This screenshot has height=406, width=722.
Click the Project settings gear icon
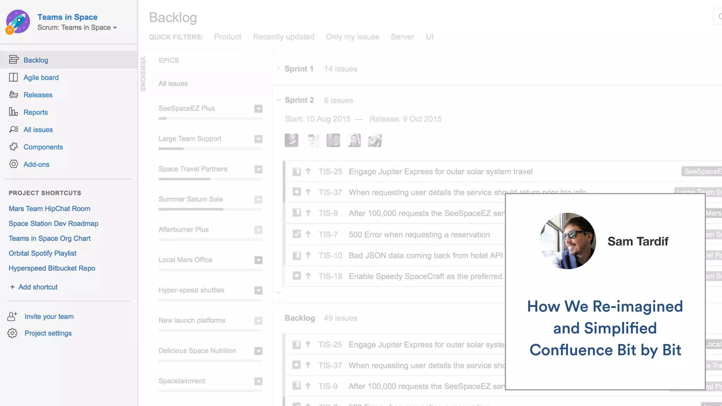(12, 333)
